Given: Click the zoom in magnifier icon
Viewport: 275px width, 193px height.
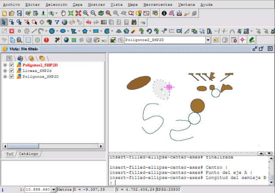Looking at the screenshot, I should click(85, 13).
